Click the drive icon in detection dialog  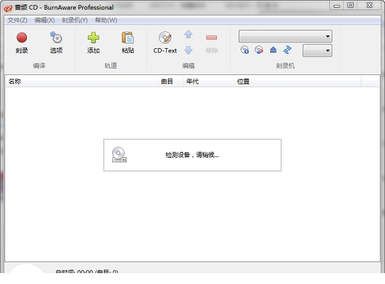(x=119, y=155)
